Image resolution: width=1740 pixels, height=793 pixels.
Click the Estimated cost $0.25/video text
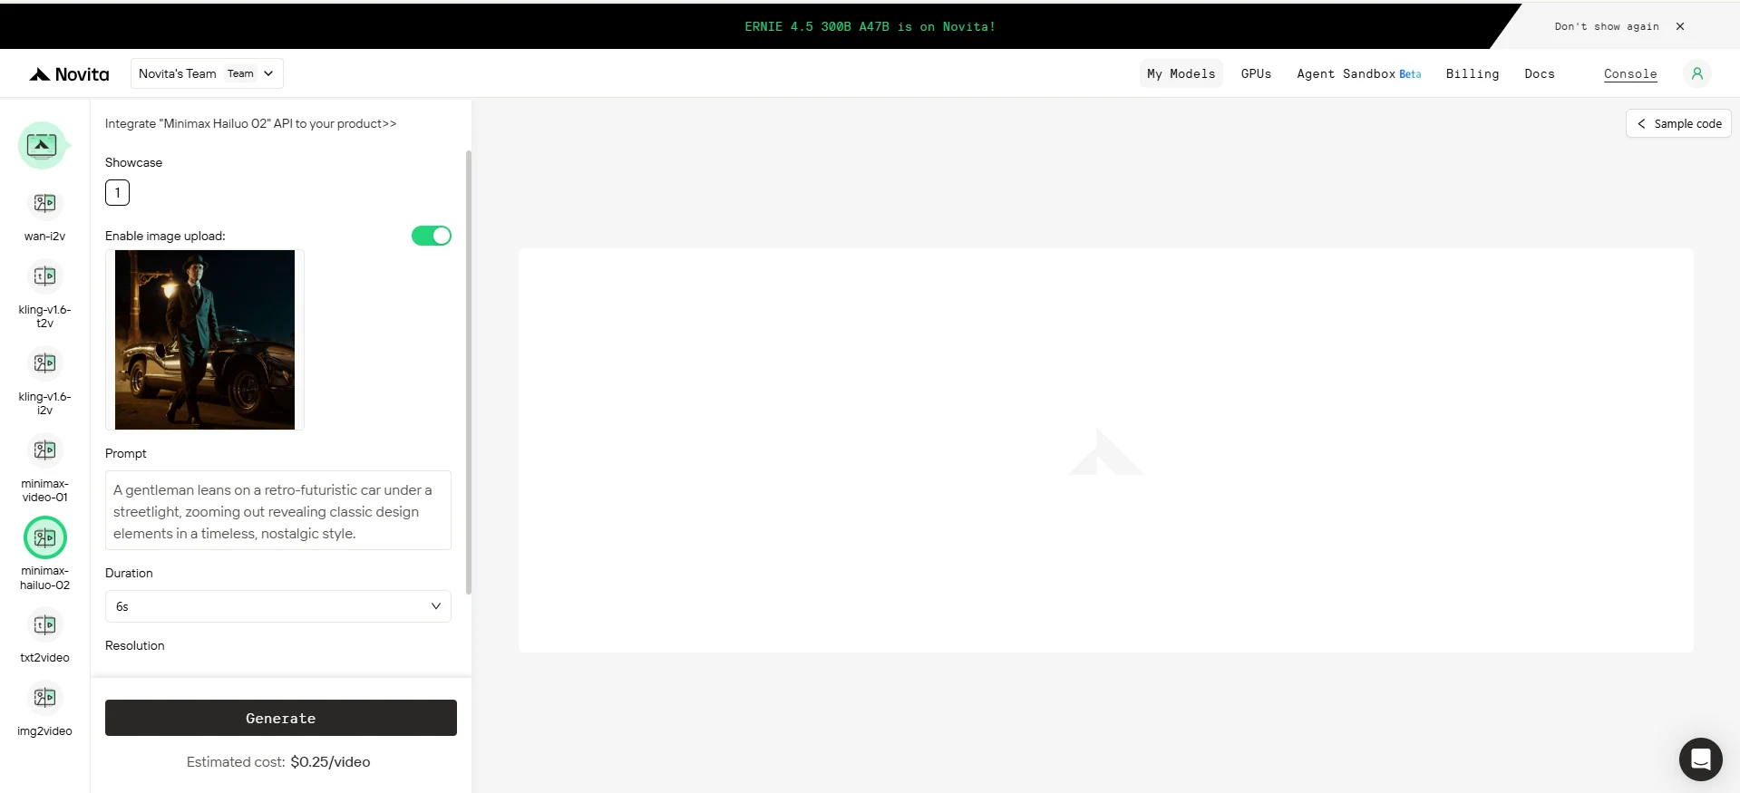[278, 762]
